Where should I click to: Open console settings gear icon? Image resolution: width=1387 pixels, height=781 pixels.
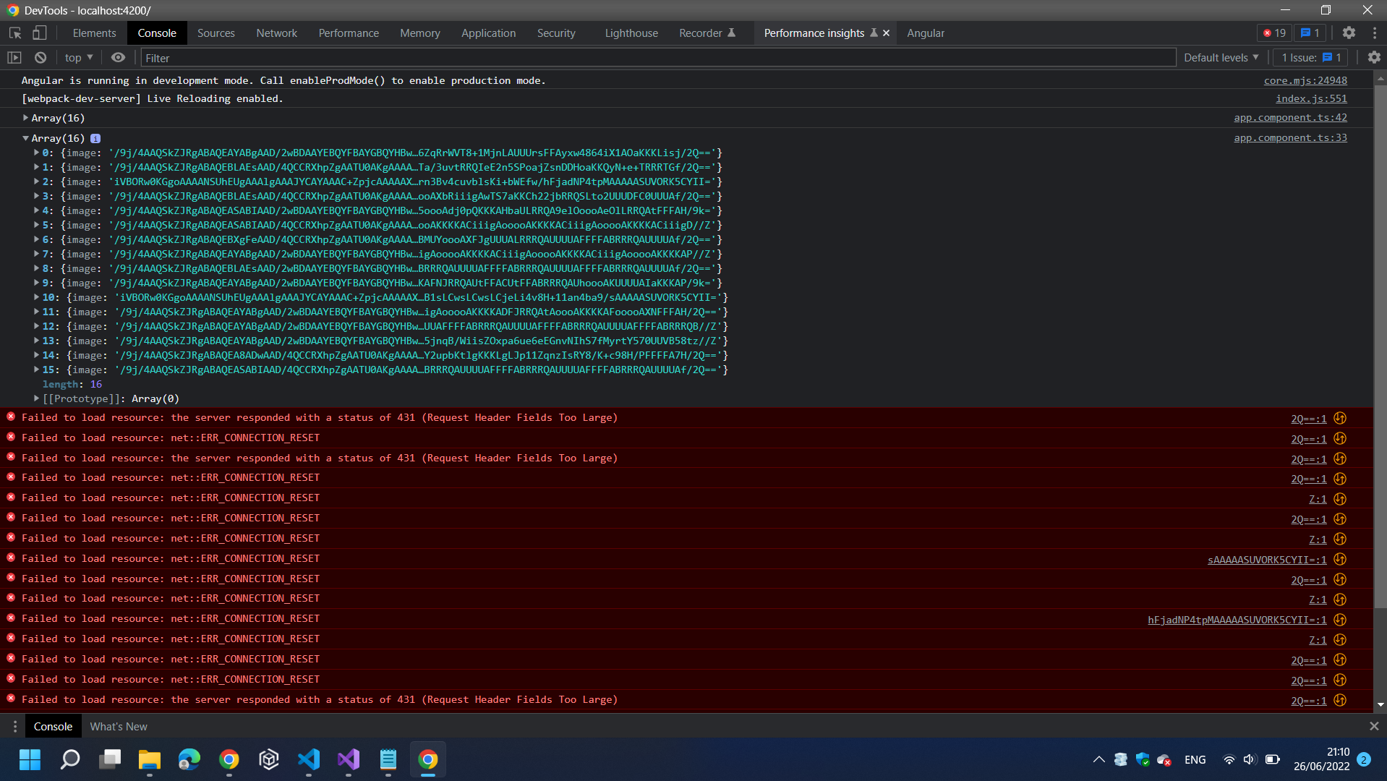coord(1374,57)
